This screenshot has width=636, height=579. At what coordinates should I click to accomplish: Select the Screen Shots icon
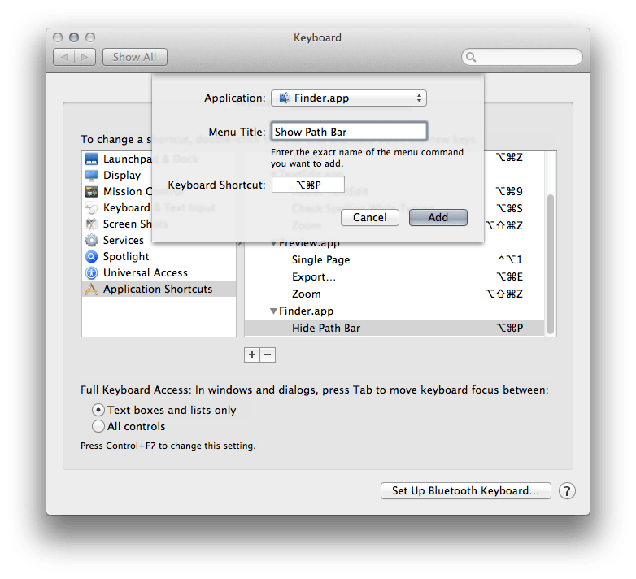coord(92,224)
